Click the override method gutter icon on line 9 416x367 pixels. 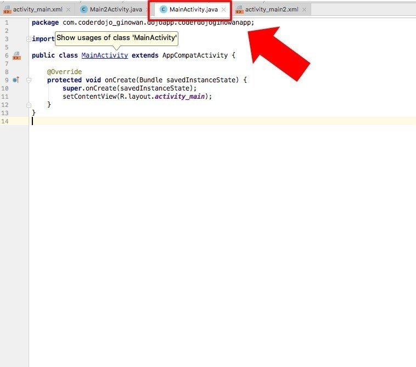pyautogui.click(x=16, y=80)
